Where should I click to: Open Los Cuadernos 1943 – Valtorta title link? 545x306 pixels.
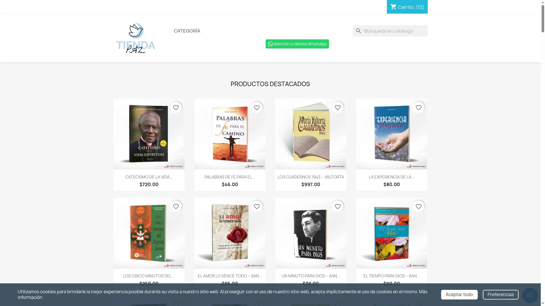[x=311, y=177]
